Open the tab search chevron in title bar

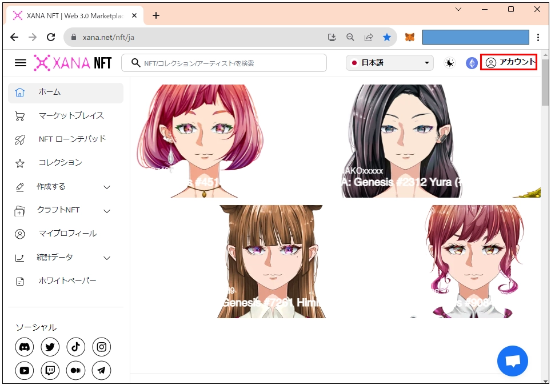tap(458, 9)
